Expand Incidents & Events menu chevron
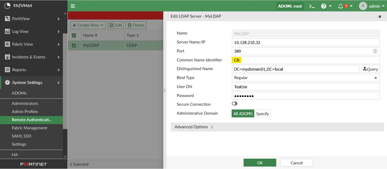 [x=59, y=57]
